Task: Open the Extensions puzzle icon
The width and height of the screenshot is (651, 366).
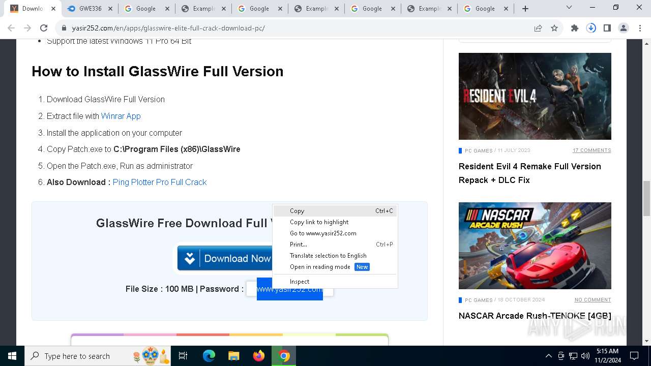Action: [575, 28]
